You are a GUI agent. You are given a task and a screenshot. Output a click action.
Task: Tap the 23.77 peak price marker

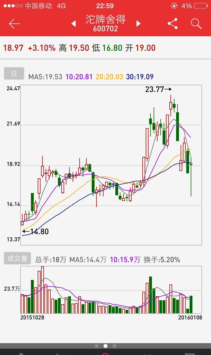[x=158, y=89]
